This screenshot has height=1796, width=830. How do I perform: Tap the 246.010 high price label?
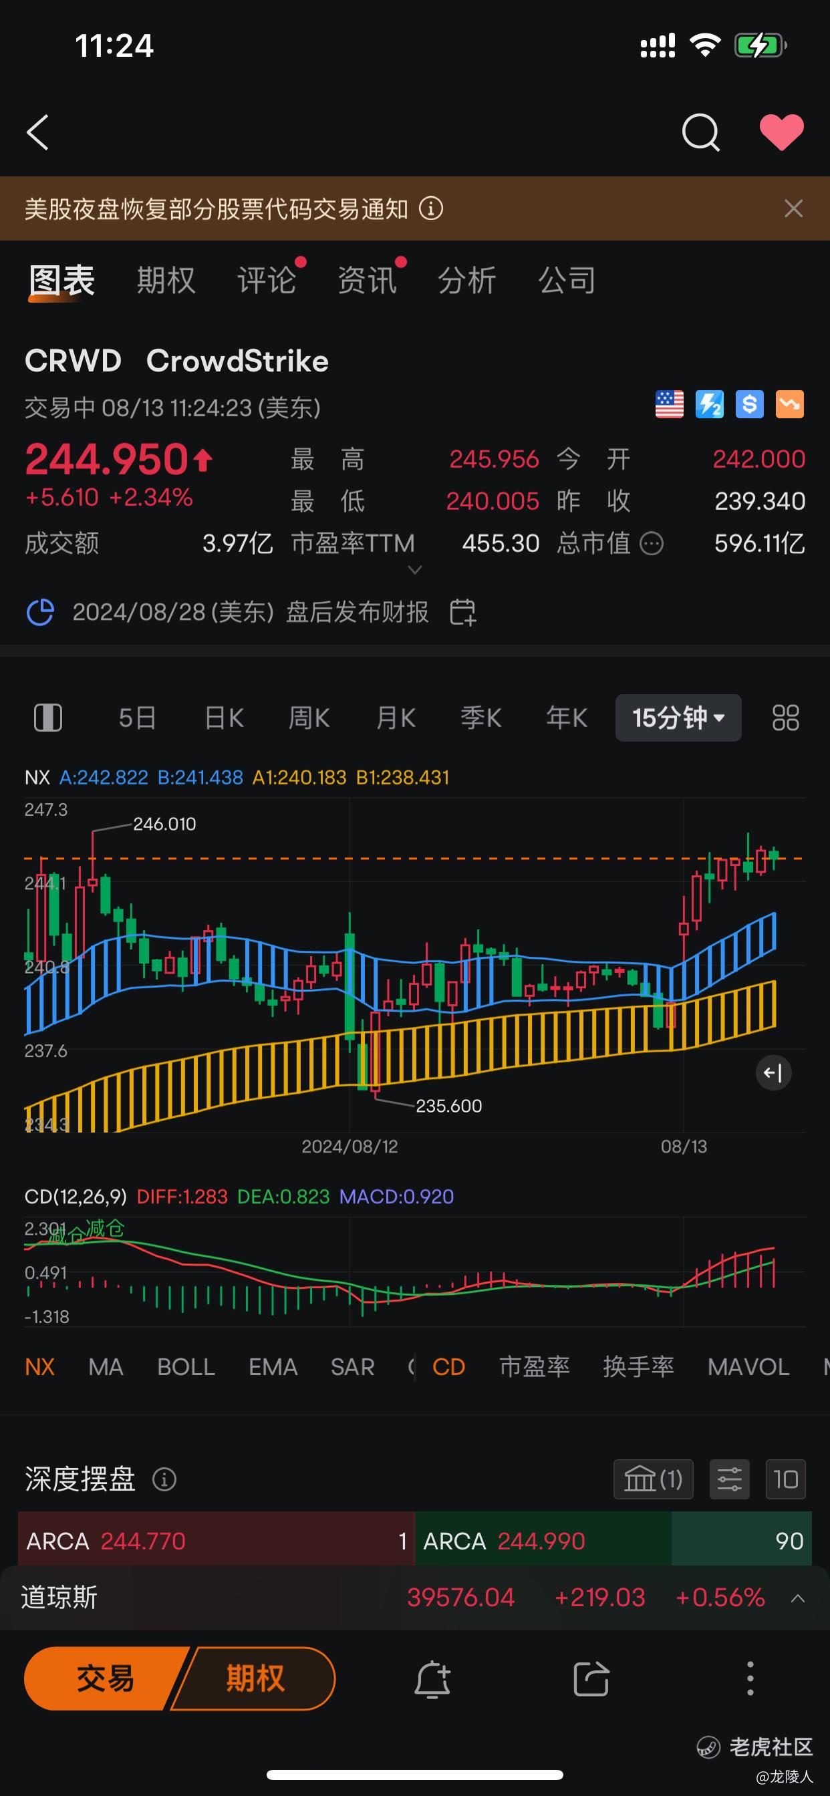(164, 824)
